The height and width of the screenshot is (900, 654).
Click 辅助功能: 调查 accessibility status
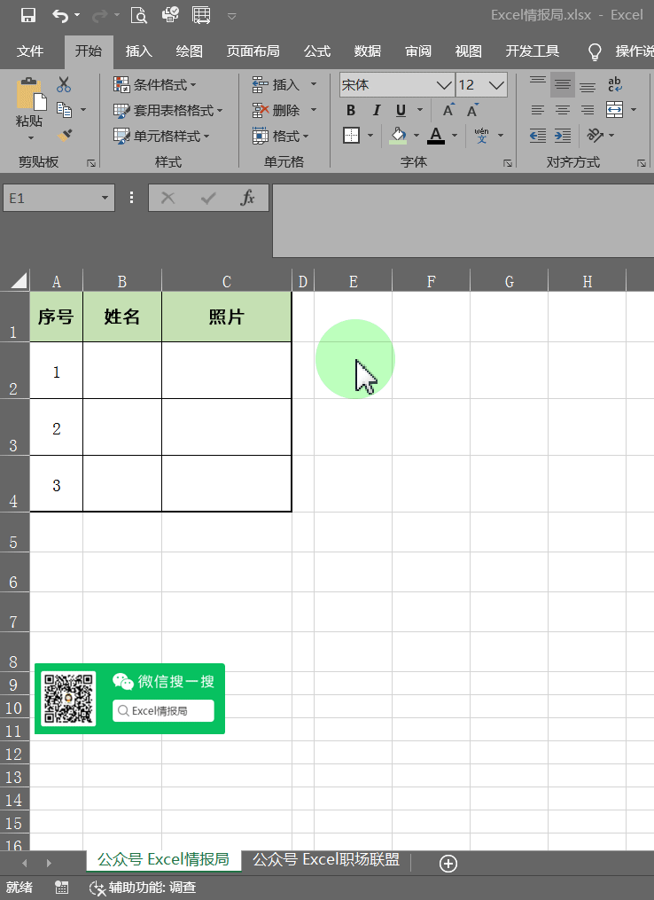click(144, 888)
